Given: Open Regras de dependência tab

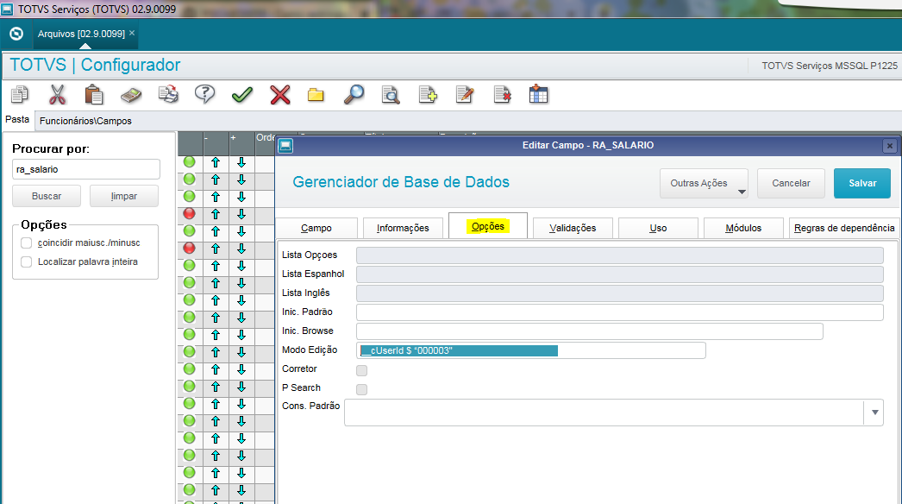Looking at the screenshot, I should (844, 228).
